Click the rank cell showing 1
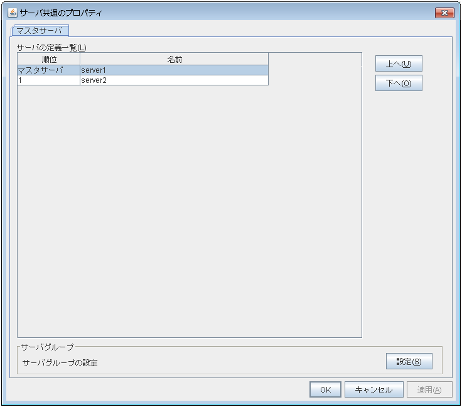462x407 pixels. click(48, 80)
